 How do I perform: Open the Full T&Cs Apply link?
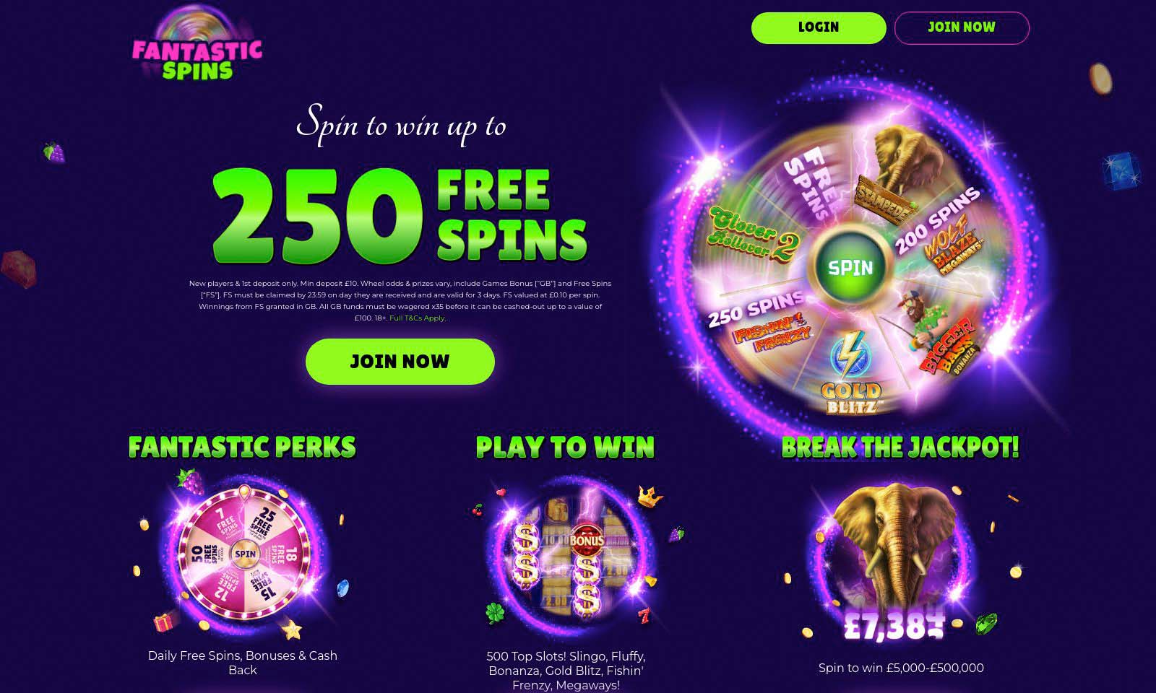pyautogui.click(x=418, y=318)
